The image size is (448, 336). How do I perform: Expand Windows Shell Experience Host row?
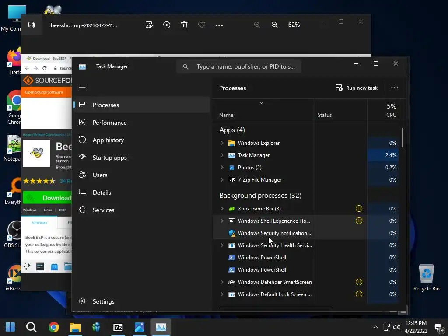[x=222, y=221]
